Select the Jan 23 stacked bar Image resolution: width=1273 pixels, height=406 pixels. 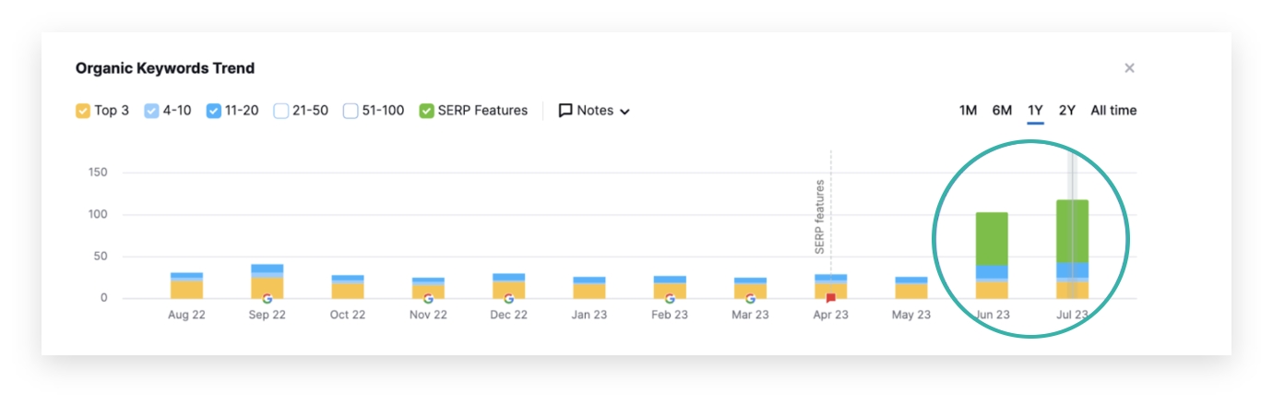(589, 287)
